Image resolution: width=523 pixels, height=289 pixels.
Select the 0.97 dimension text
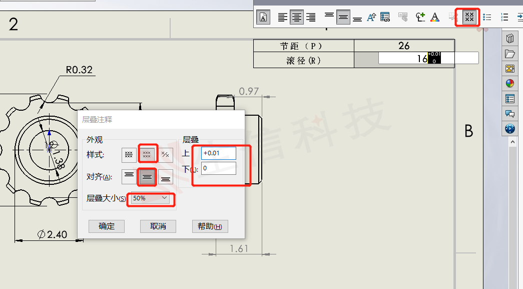[x=249, y=91]
